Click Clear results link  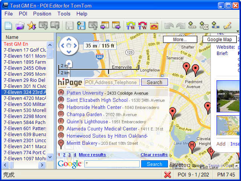click(154, 155)
